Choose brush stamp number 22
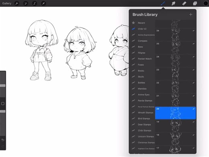 176,87
